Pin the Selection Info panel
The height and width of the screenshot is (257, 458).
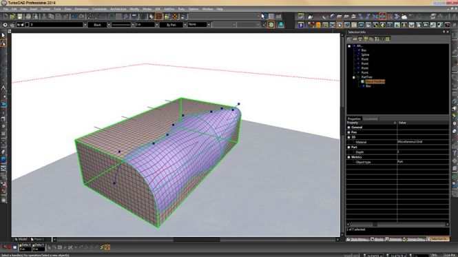[444, 32]
